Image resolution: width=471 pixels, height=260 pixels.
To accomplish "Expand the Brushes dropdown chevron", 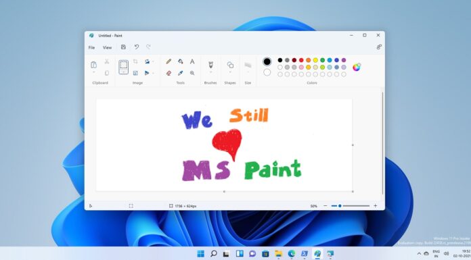I will [210, 72].
